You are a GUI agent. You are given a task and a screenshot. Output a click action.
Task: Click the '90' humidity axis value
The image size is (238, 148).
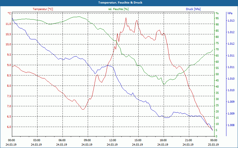pyautogui.click(x=217, y=25)
